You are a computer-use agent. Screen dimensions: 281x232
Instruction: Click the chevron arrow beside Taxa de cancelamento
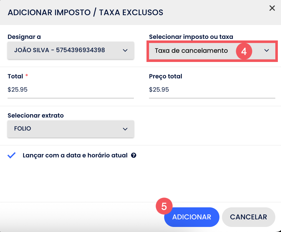[266, 51]
